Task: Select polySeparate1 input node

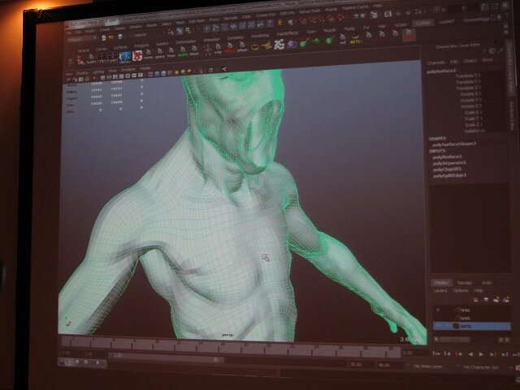Action: [449, 162]
